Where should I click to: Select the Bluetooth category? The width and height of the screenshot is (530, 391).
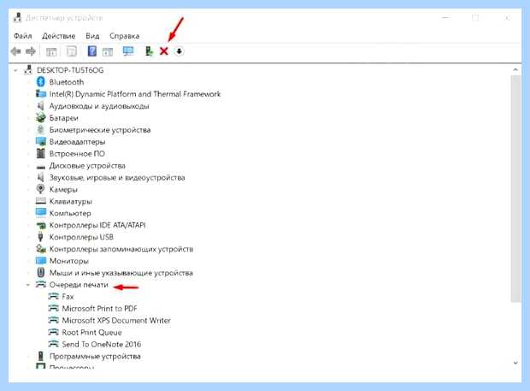point(67,82)
